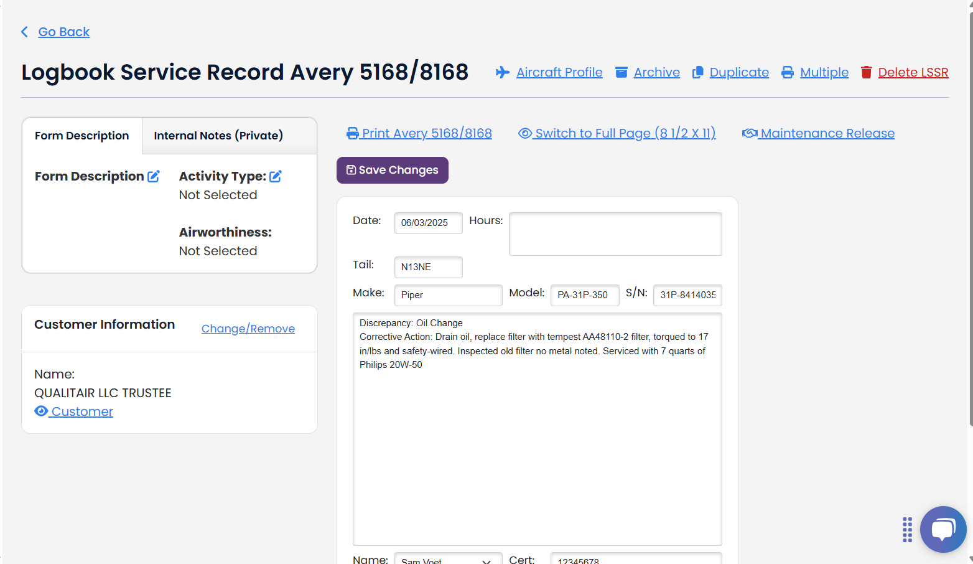Click the eye icon for Switch to Full Page
Viewport: 973px width, 564px height.
click(524, 133)
